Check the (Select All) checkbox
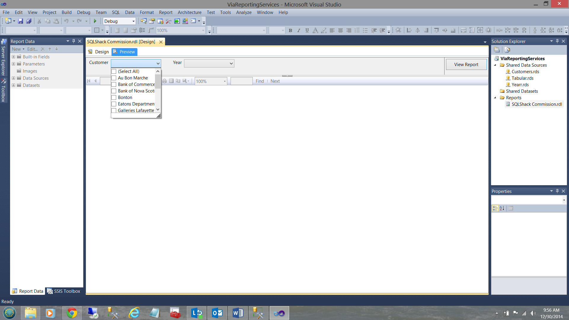 [114, 71]
